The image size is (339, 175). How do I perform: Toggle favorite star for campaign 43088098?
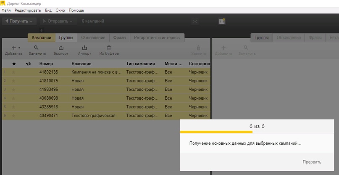tap(13, 98)
